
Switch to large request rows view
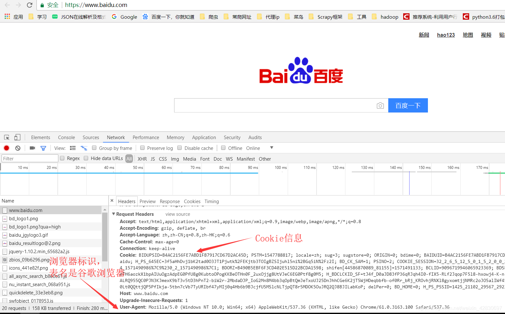73,148
